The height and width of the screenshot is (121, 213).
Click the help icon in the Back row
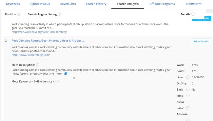coord(188,89)
